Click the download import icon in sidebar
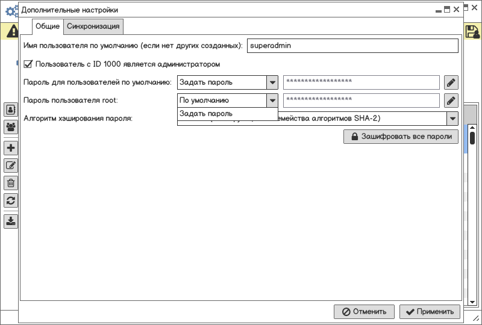The image size is (482, 325). pyautogui.click(x=11, y=221)
